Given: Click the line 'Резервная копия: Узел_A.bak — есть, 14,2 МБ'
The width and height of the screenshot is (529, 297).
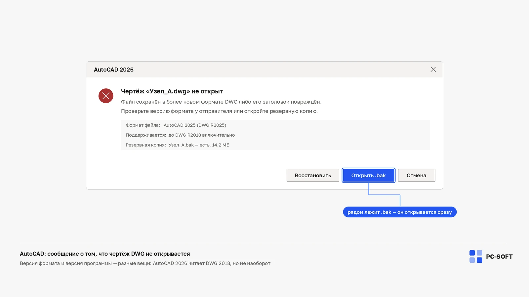Looking at the screenshot, I should pyautogui.click(x=178, y=145).
